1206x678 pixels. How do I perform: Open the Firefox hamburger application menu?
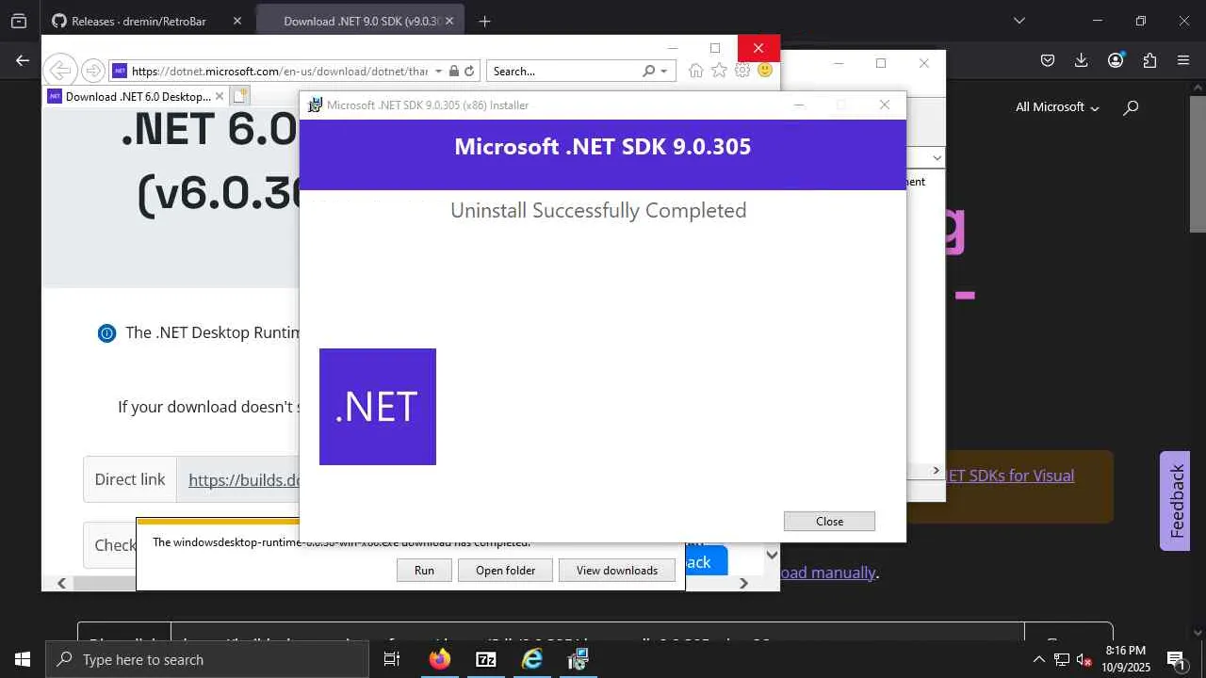(1183, 60)
